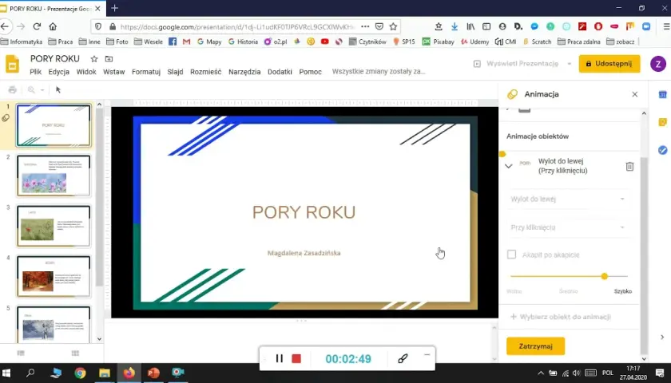The image size is (671, 383).
Task: Open Gmail bookmark icon
Action: 186,41
